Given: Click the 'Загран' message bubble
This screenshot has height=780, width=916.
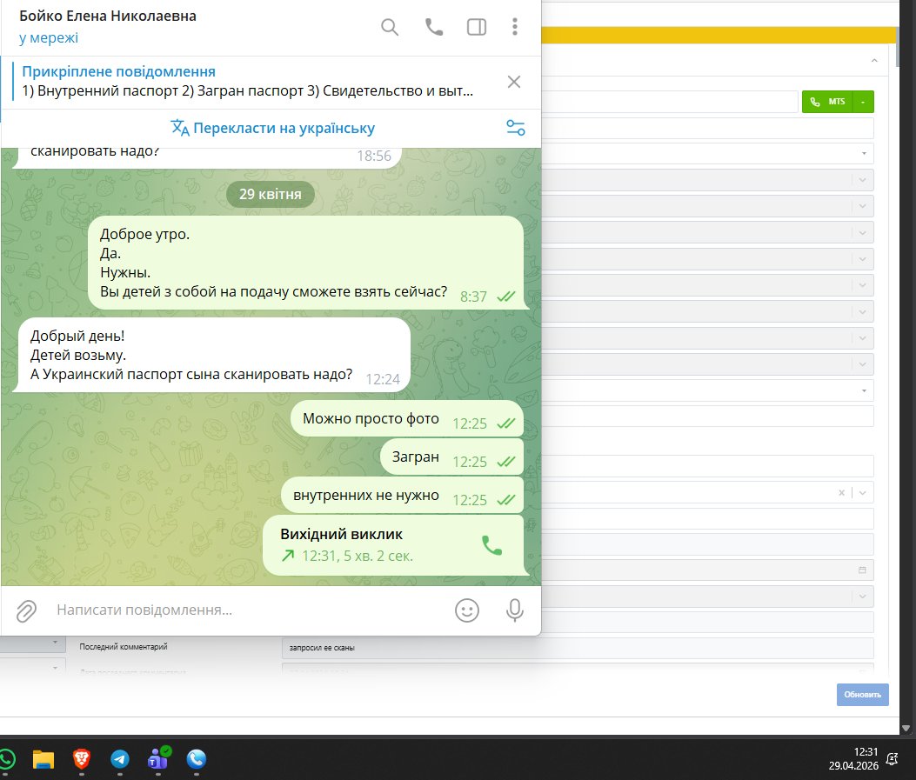Looking at the screenshot, I should 451,457.
